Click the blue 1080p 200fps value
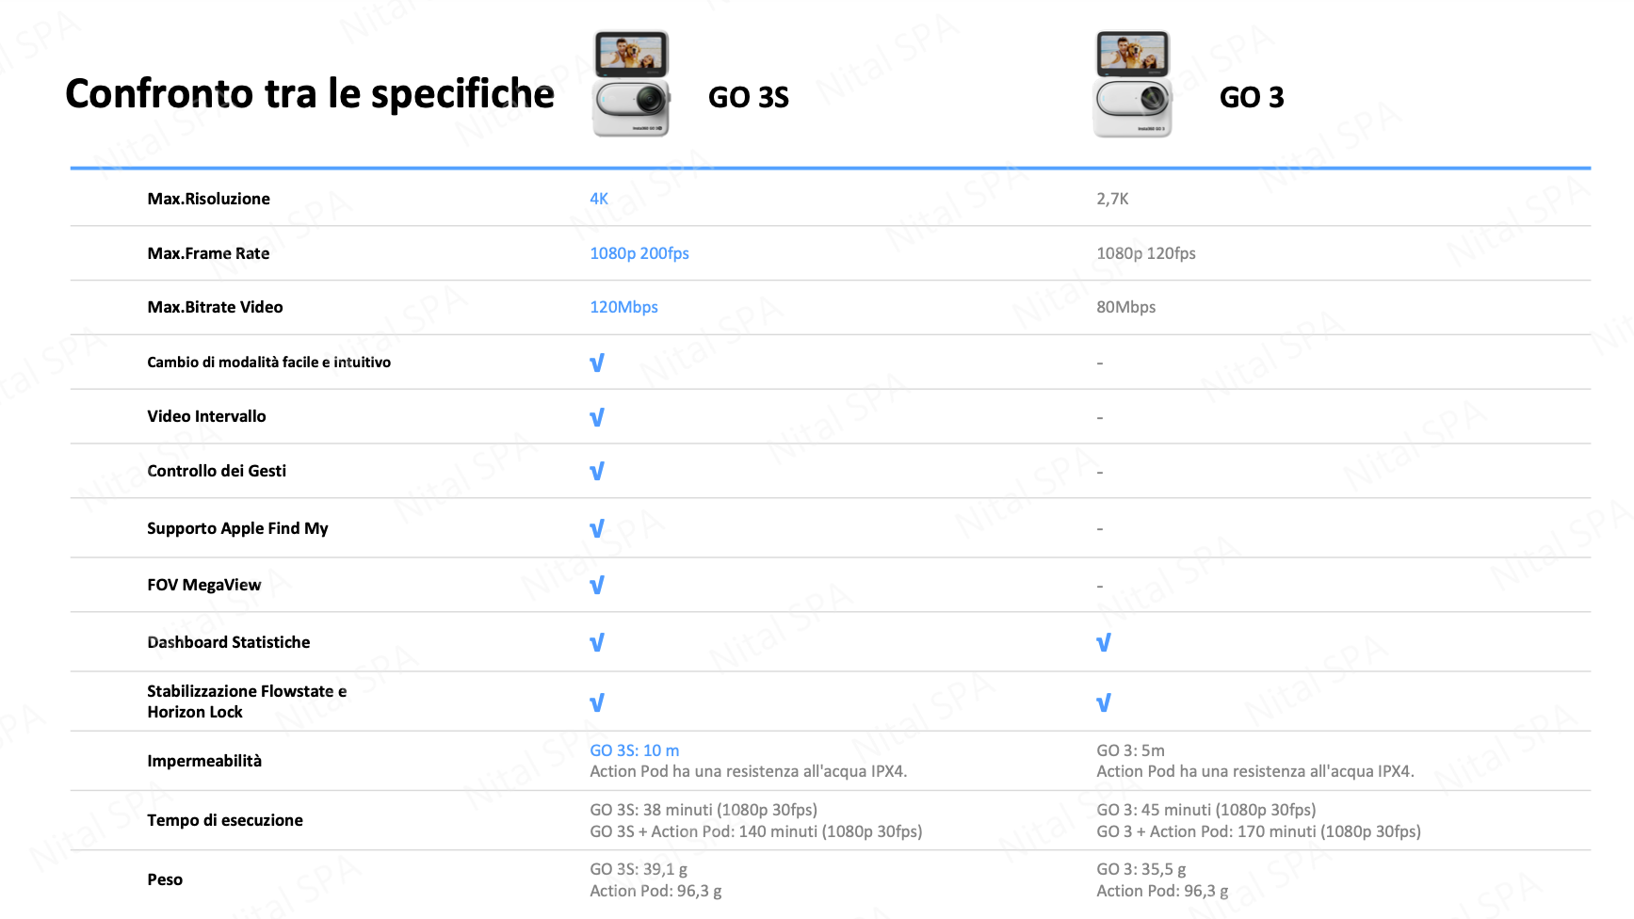The image size is (1634, 919). coord(639,253)
